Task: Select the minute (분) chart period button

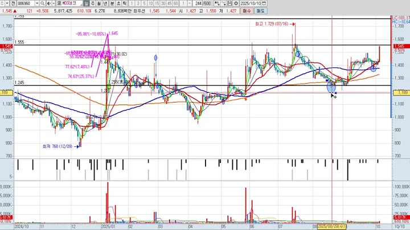Action: click(x=112, y=3)
